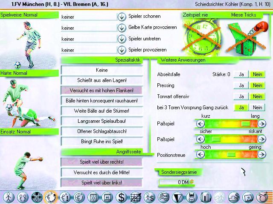Open the chart with rising arrow icon

[x=136, y=197]
